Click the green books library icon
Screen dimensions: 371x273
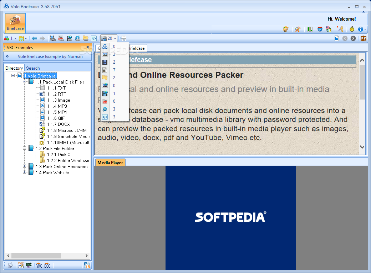[x=310, y=29]
